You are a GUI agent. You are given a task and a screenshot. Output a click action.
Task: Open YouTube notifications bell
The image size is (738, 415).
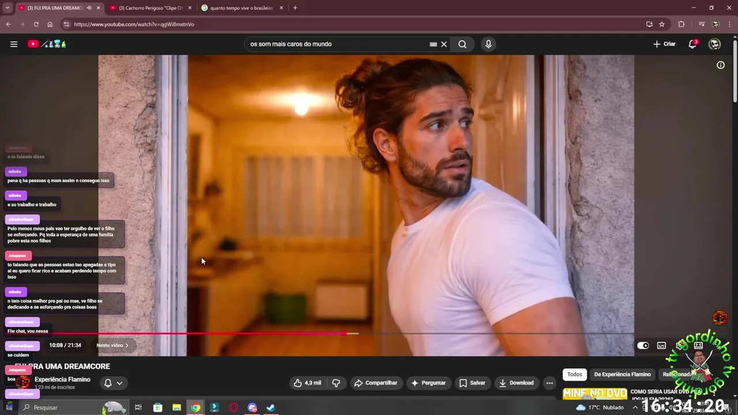coord(692,44)
